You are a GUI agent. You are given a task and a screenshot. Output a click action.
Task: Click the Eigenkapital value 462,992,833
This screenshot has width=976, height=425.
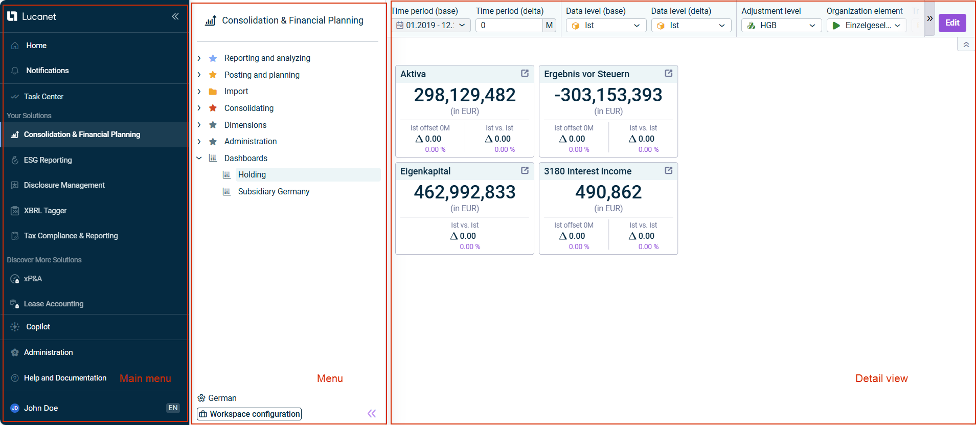[x=465, y=192]
